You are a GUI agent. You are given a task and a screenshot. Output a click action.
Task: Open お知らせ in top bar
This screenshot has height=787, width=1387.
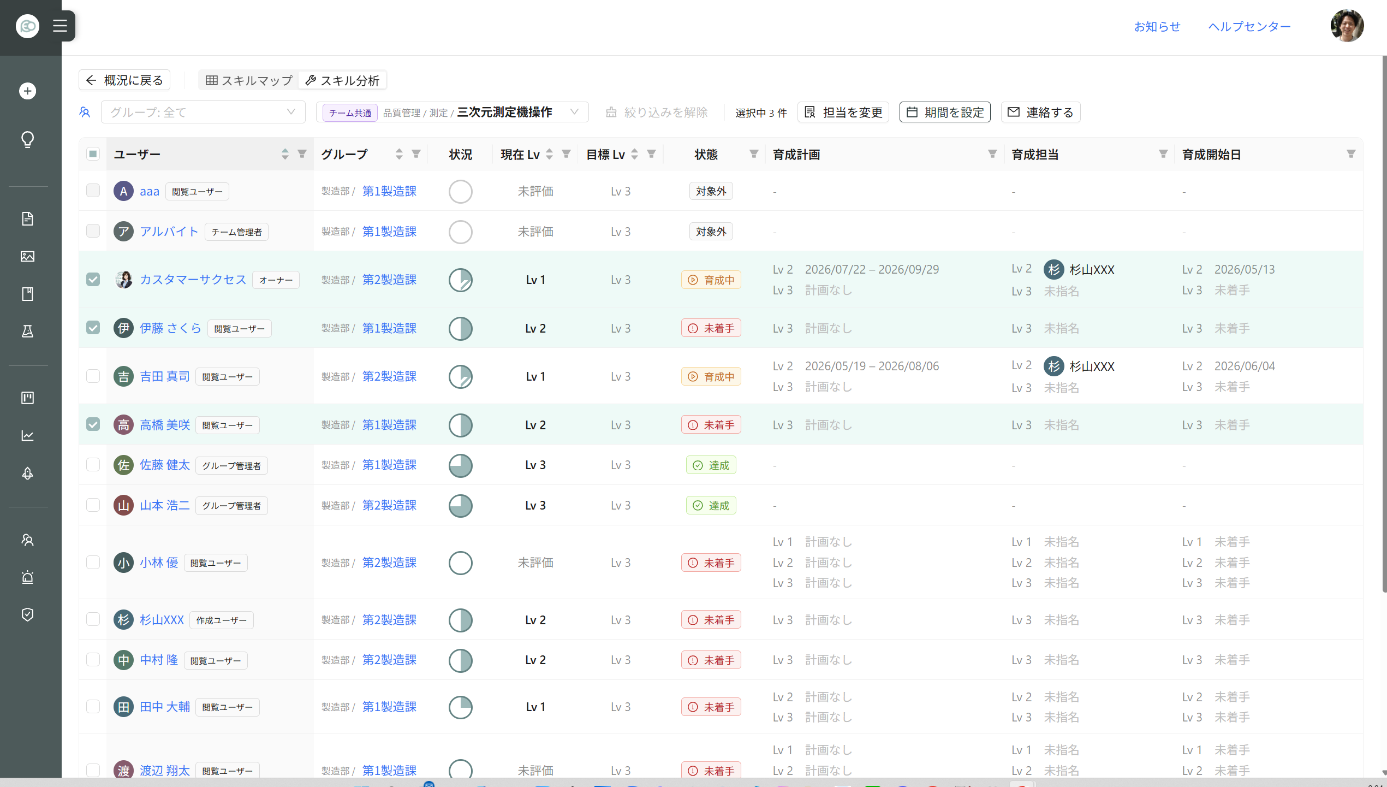click(x=1157, y=26)
